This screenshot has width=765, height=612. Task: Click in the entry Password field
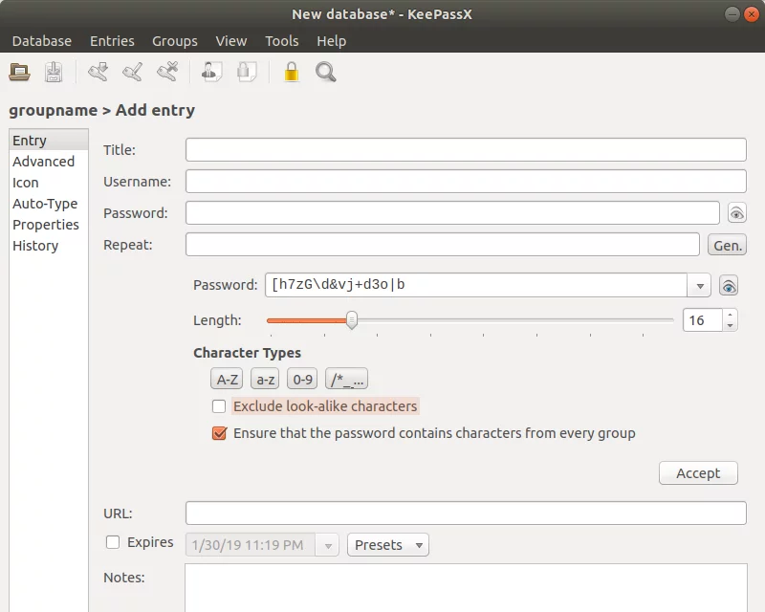pyautogui.click(x=452, y=213)
